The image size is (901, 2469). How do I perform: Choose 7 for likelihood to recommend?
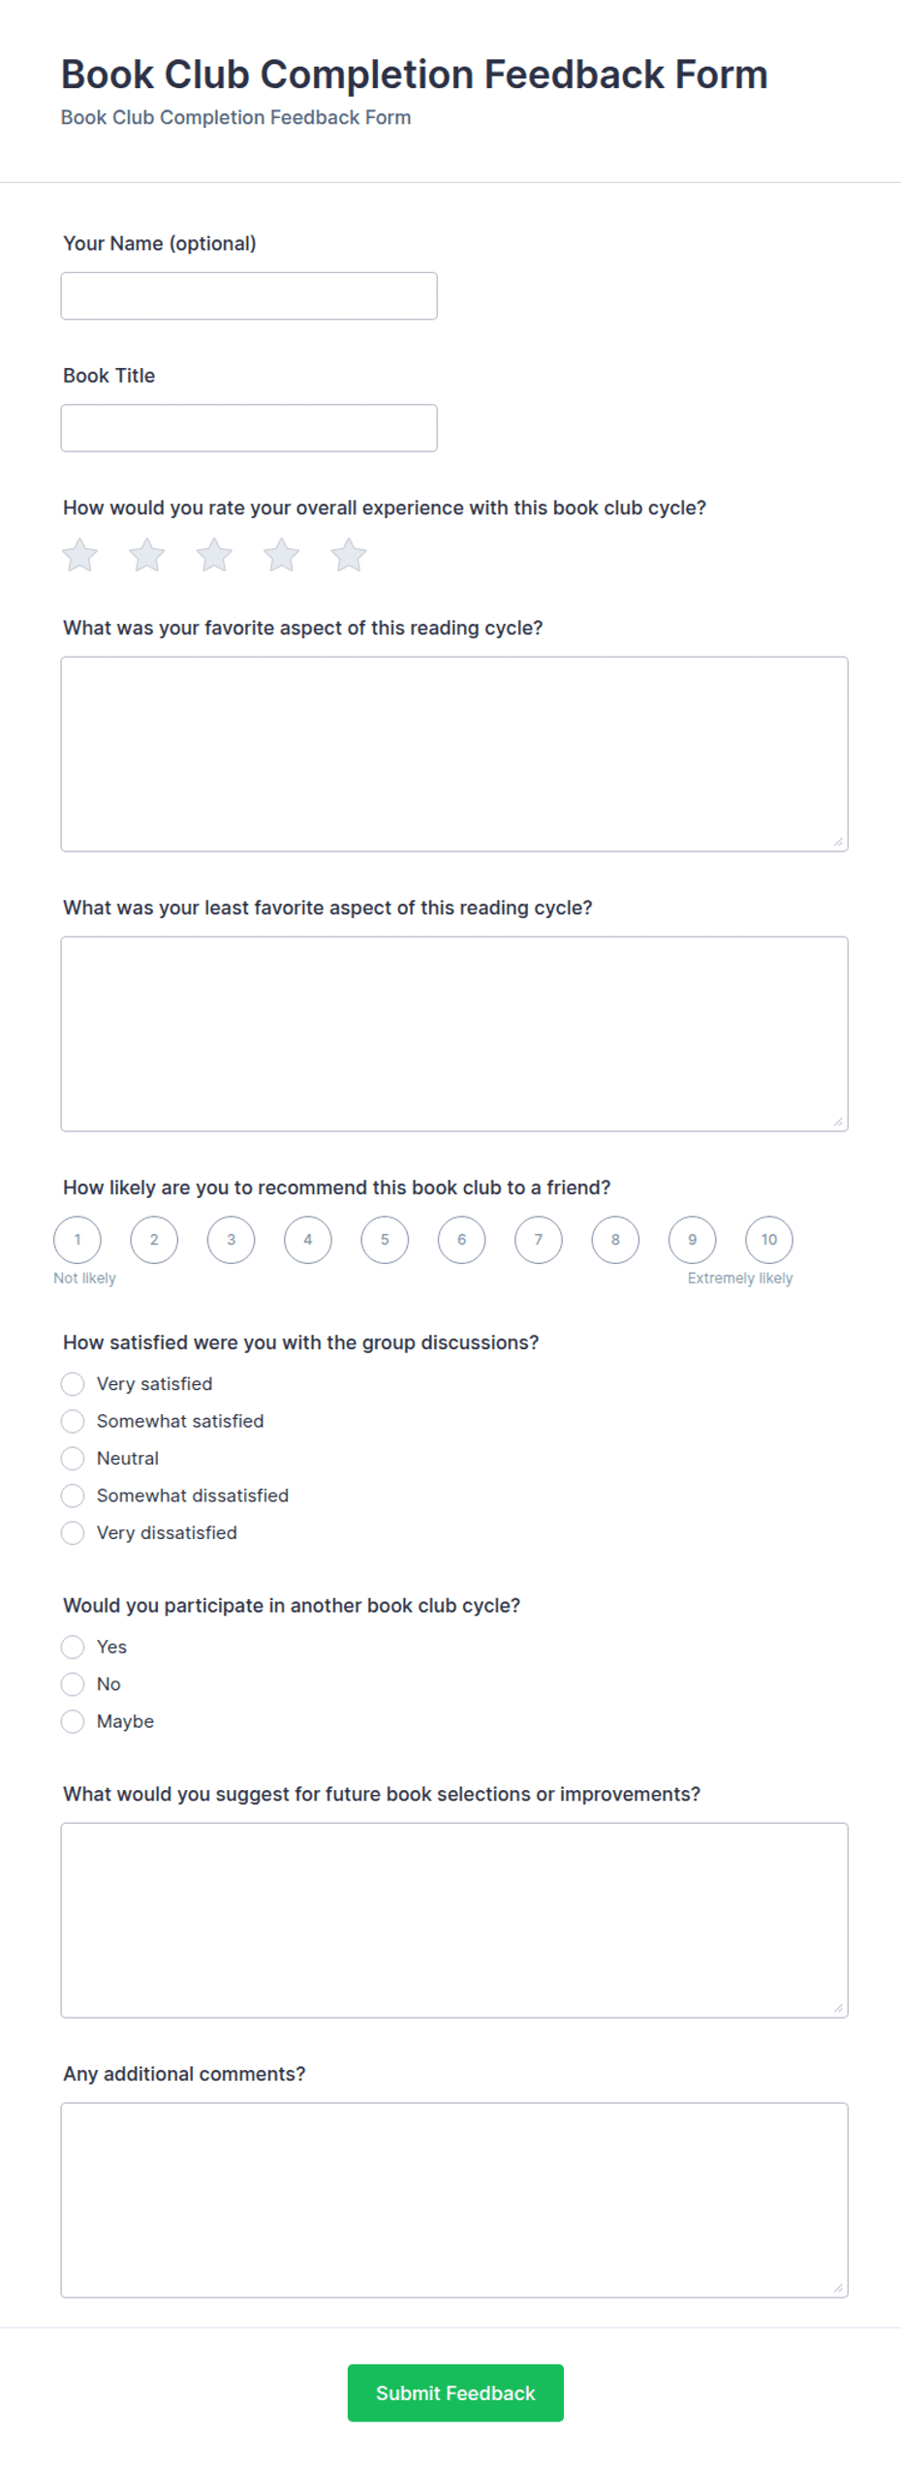tap(538, 1239)
